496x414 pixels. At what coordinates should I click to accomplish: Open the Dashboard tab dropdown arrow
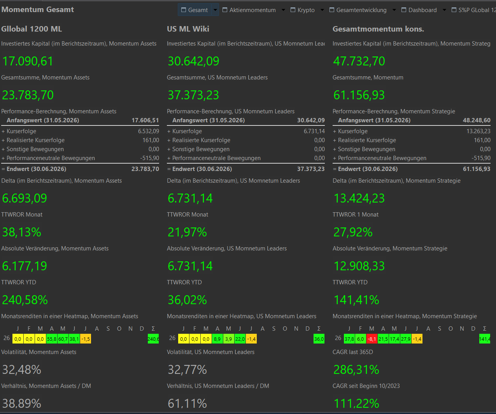tap(444, 10)
